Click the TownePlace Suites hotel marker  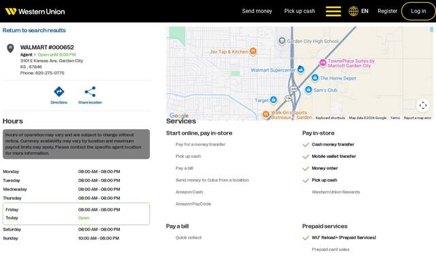click(322, 63)
